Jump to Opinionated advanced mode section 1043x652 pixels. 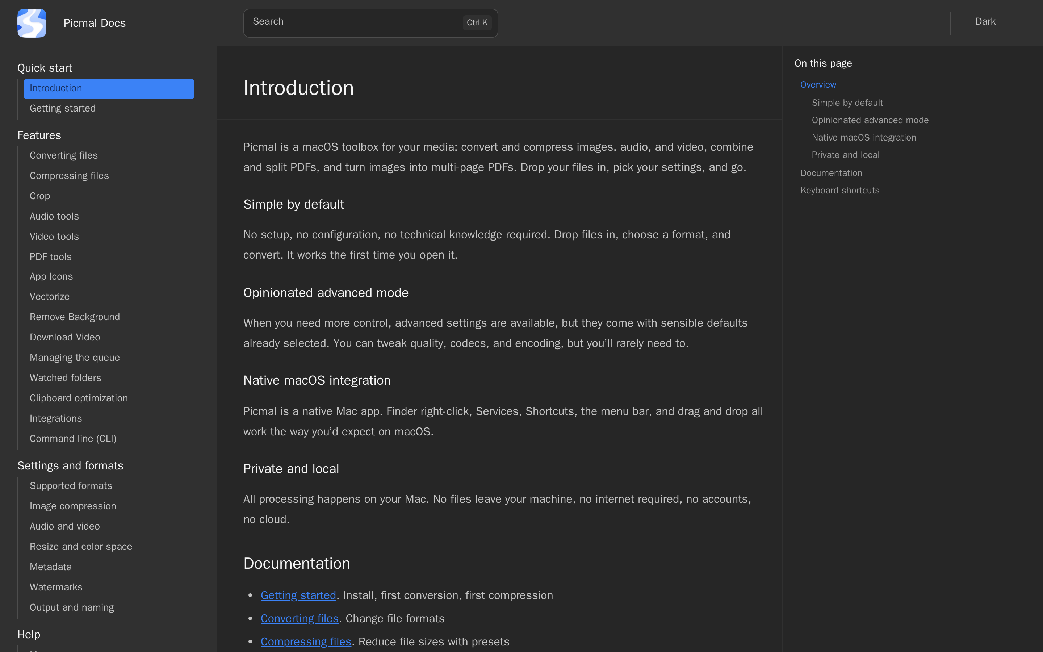(870, 120)
